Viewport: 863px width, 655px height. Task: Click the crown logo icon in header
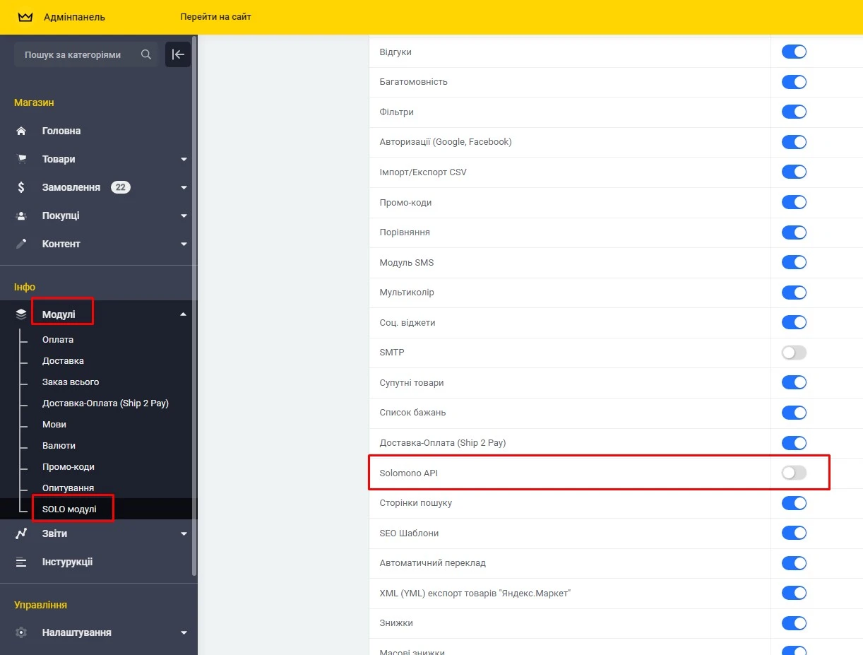pyautogui.click(x=25, y=17)
